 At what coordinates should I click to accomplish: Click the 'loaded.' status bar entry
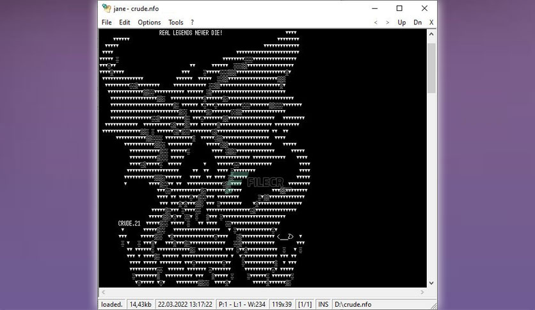point(112,304)
